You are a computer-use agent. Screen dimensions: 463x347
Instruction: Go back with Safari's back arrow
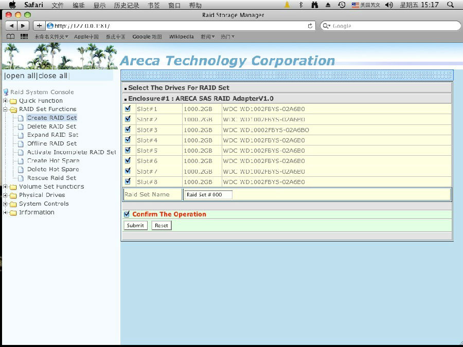coord(11,26)
